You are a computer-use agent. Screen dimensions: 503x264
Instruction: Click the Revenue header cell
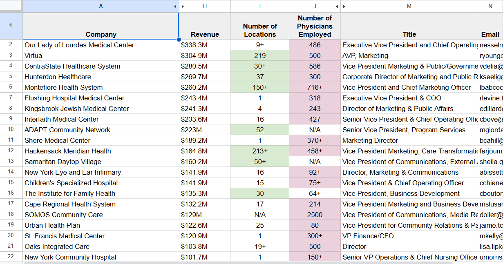(x=205, y=26)
